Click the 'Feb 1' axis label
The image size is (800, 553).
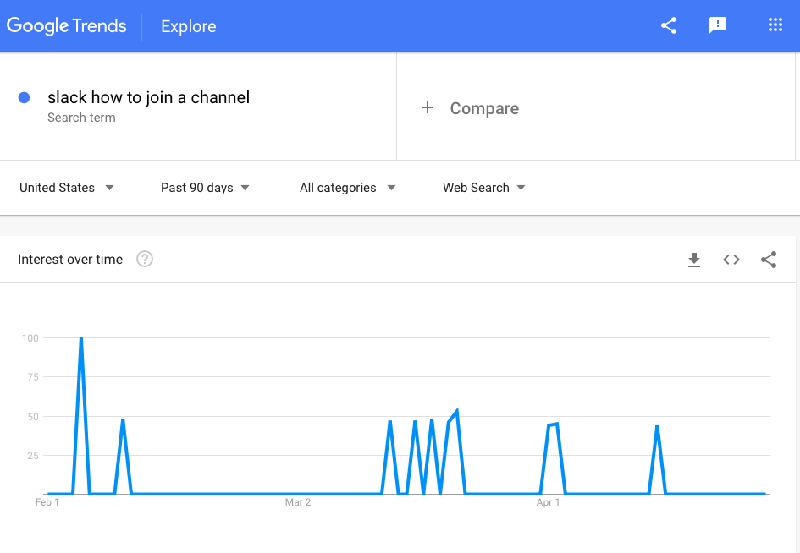click(x=47, y=502)
